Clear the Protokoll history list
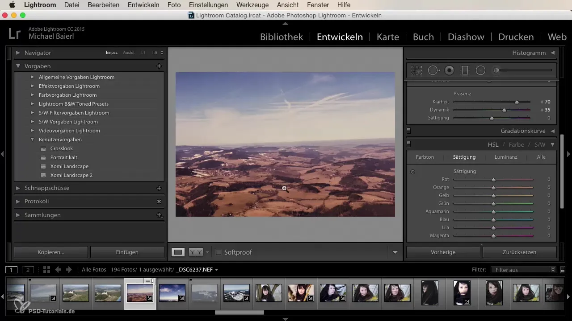Viewport: 572px width, 321px height. click(x=159, y=202)
